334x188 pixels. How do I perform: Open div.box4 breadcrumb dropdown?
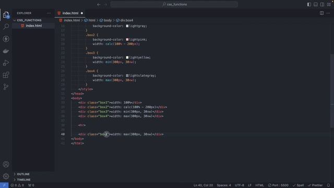[126, 20]
